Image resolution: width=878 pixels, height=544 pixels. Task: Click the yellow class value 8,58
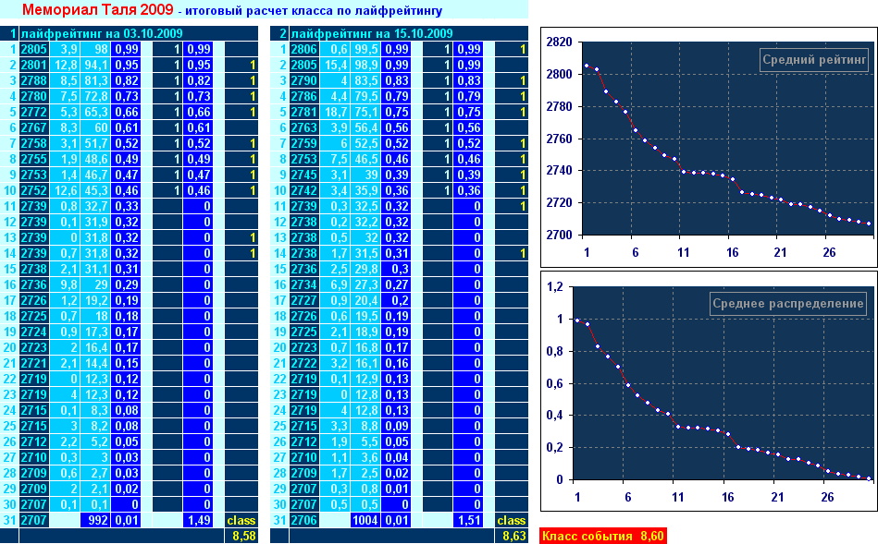coord(243,536)
